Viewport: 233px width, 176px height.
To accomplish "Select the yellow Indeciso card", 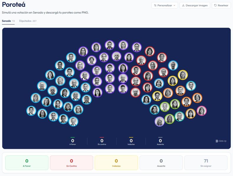I will pyautogui.click(x=116, y=163).
